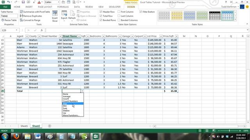This screenshot has width=250, height=140.
Task: Open the REVIEW ribbon tab
Action: 89,7
